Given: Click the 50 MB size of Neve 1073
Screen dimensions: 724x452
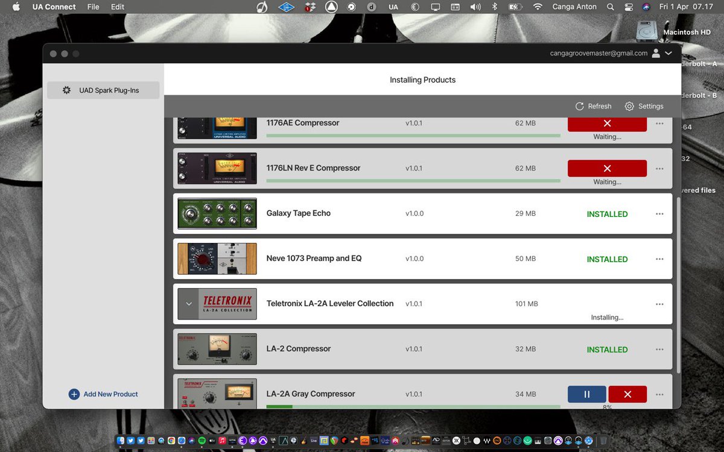Looking at the screenshot, I should (x=526, y=259).
